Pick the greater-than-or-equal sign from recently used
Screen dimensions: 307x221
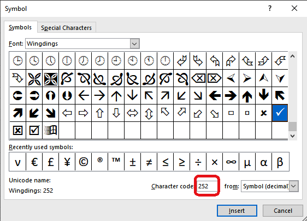[182, 162]
